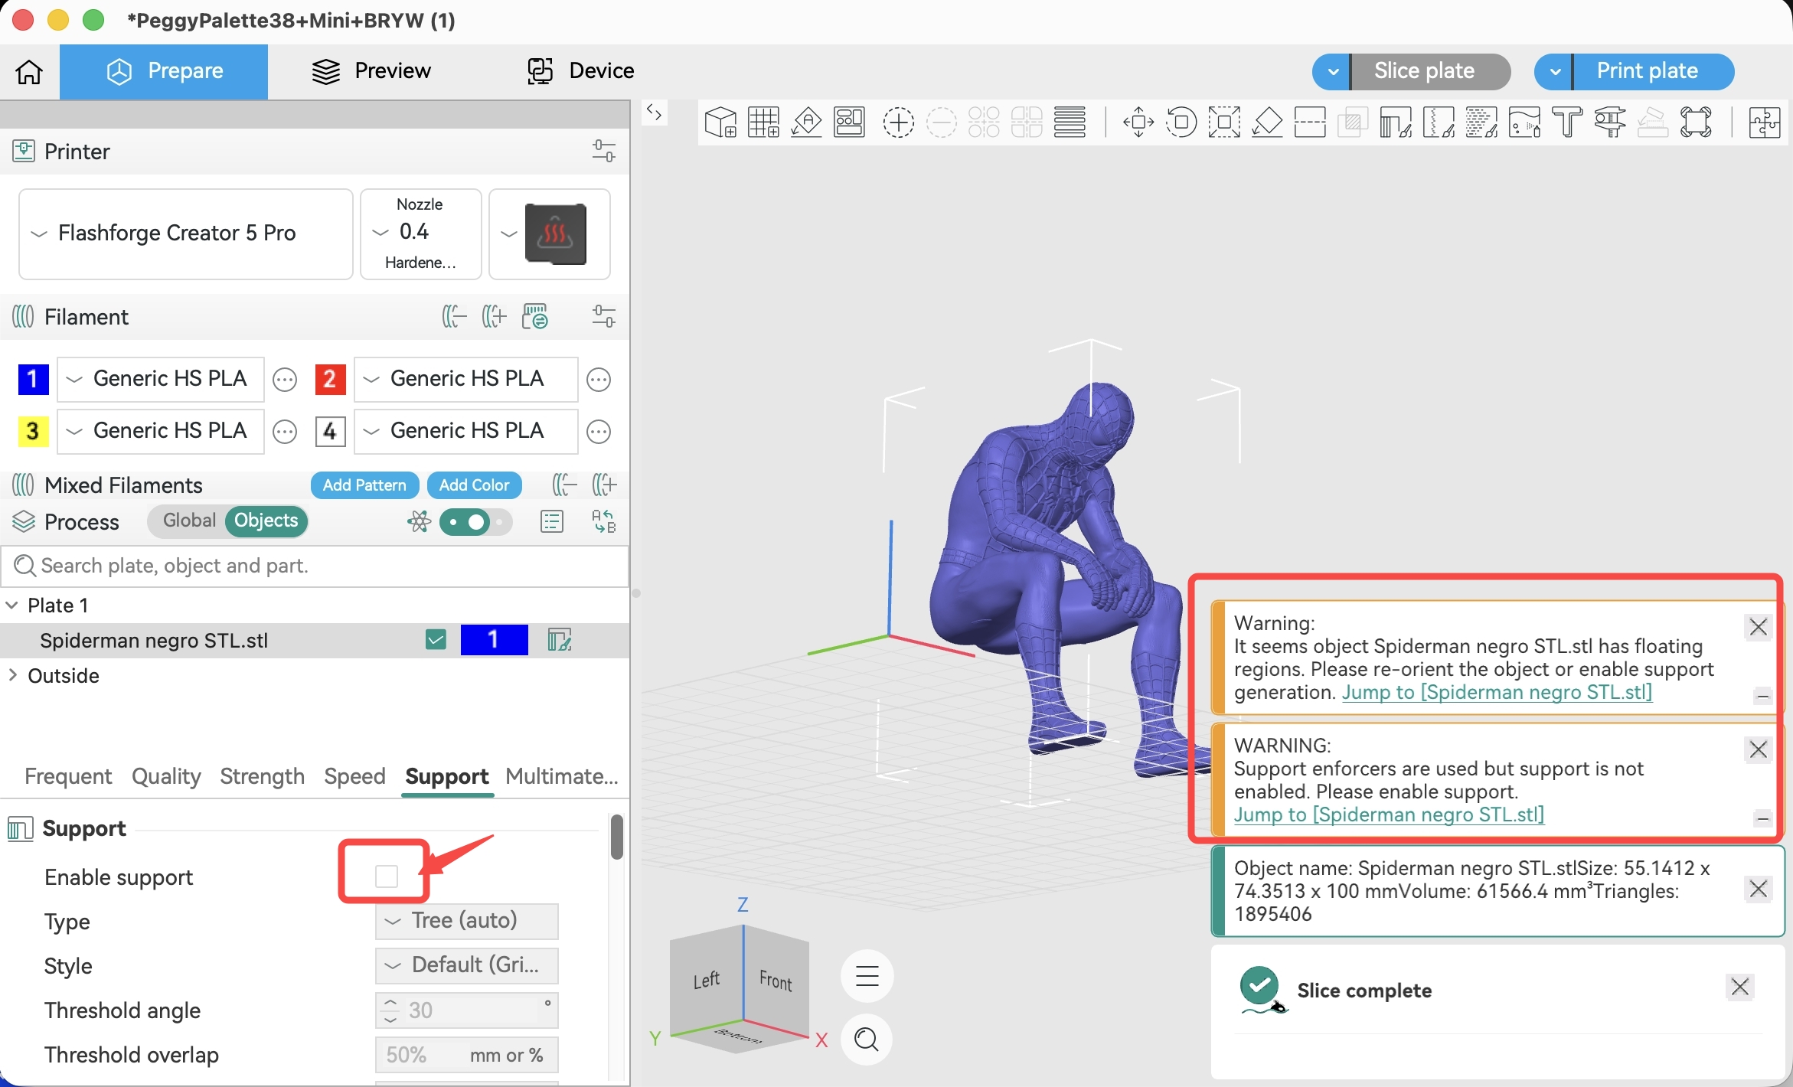
Task: Click the Add instance plus-circle icon
Action: click(899, 122)
